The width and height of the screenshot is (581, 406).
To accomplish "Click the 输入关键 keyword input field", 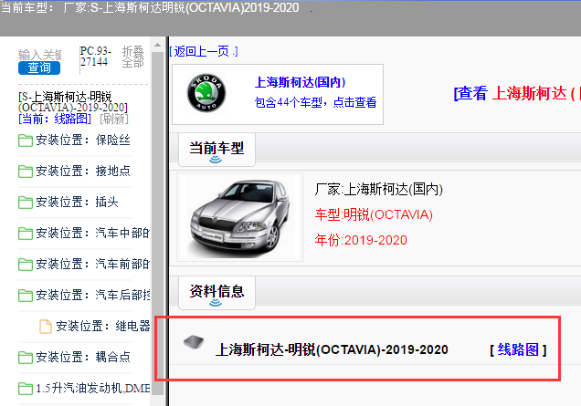I will (x=39, y=55).
